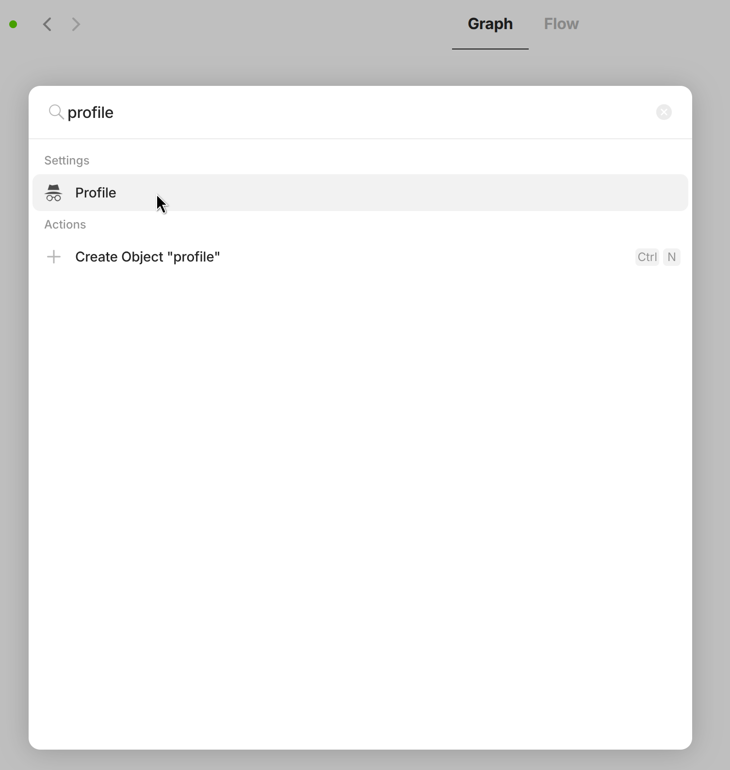Go forward with the right chevron arrow
Screen dimensions: 730x770
click(76, 24)
